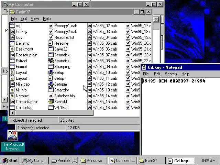
Task: Select the Deskmgmt setup-info icon
Action: coord(12,49)
